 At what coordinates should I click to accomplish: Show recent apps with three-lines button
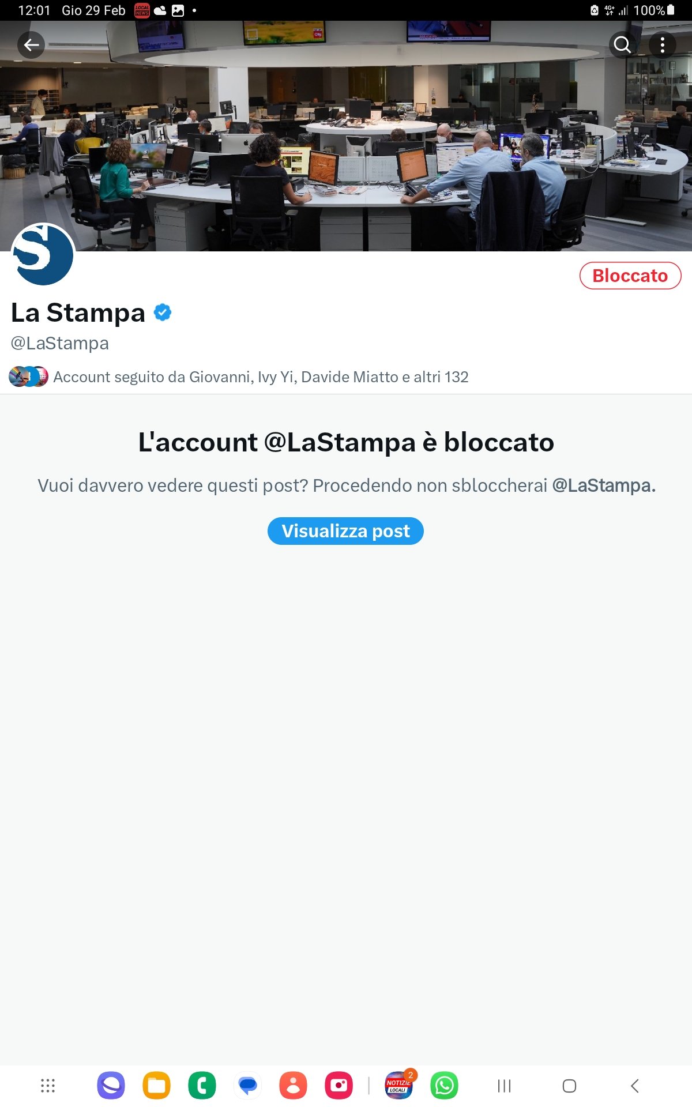coord(504,1086)
